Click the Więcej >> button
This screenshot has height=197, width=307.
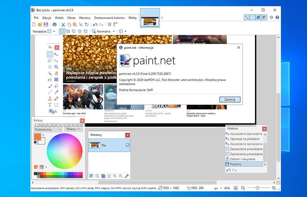(x=73, y=129)
